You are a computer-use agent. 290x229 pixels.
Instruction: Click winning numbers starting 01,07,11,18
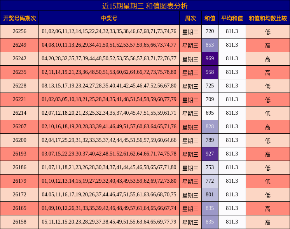point(109,167)
